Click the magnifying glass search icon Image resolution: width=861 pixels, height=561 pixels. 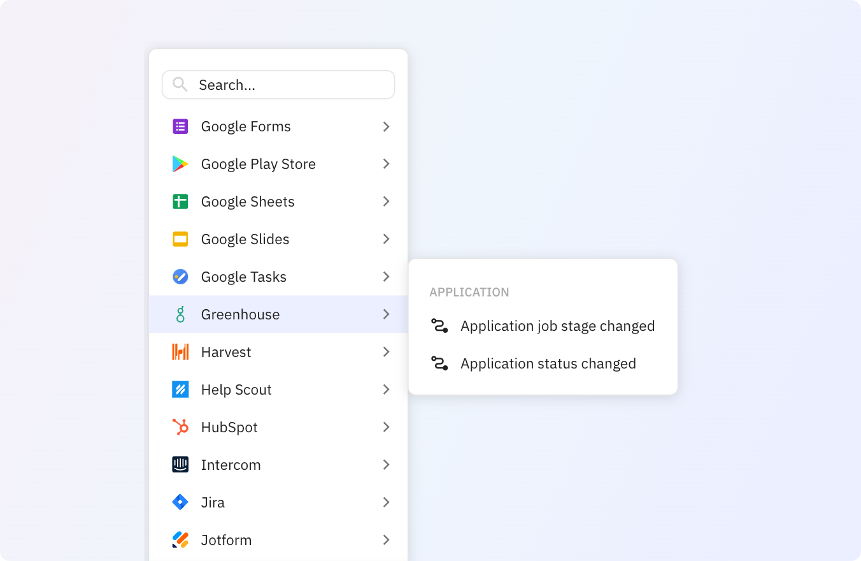click(x=180, y=85)
